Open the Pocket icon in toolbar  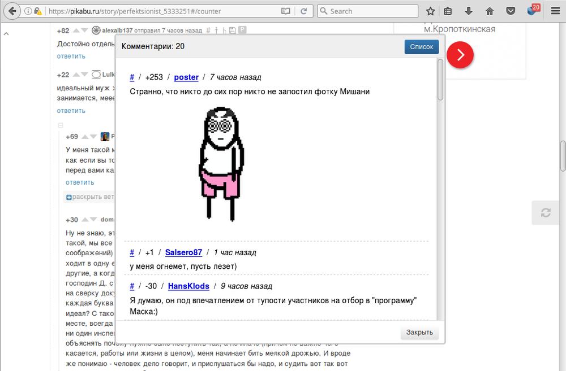[511, 11]
